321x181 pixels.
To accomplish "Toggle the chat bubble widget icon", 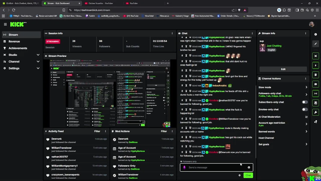I will [x=316, y=84].
